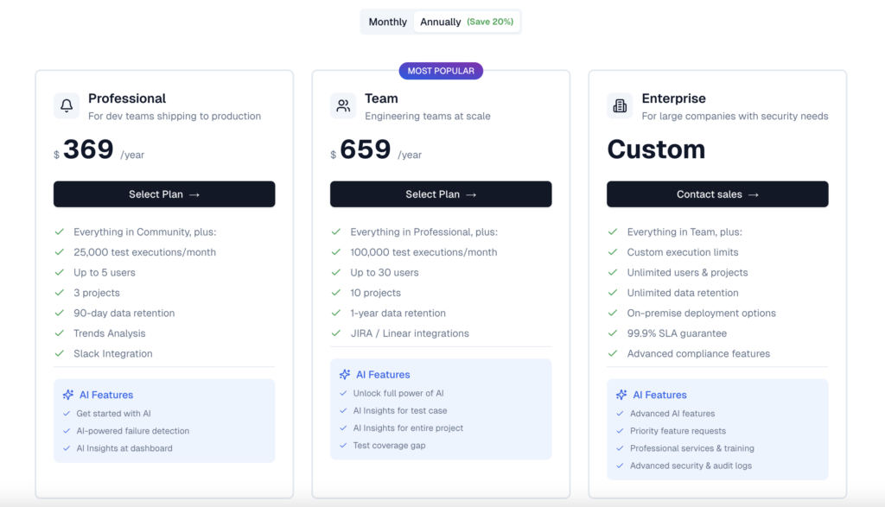
Task: Switch billing to Monthly
Action: pyautogui.click(x=387, y=22)
